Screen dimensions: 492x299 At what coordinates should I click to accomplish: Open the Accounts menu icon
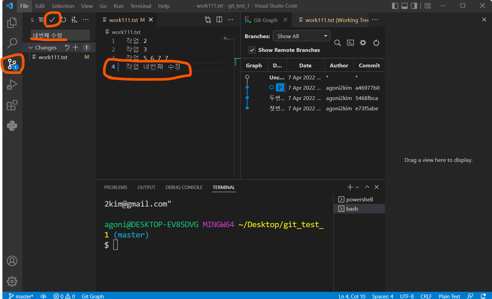[x=12, y=261]
